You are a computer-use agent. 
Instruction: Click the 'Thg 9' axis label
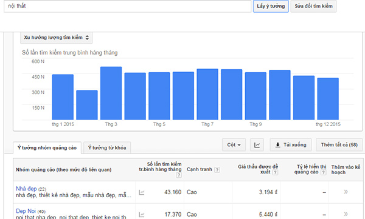[255, 124]
